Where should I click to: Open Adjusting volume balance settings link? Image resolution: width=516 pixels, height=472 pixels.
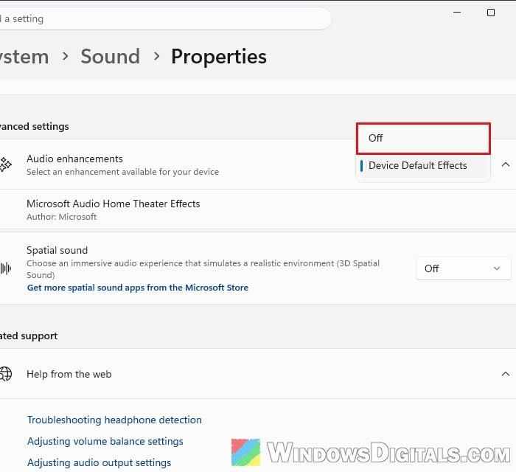105,441
